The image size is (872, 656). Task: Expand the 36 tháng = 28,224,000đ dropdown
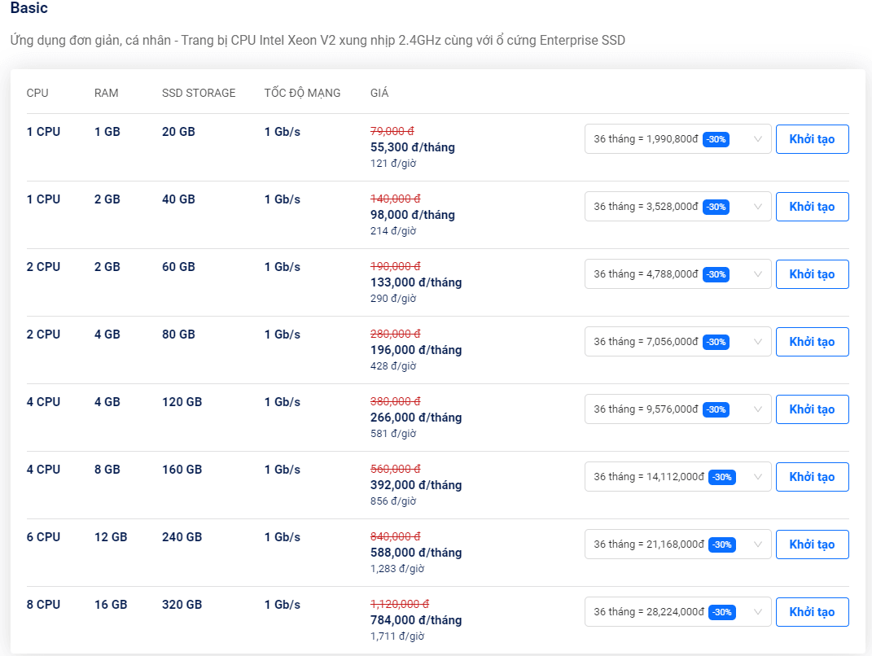[677, 612]
